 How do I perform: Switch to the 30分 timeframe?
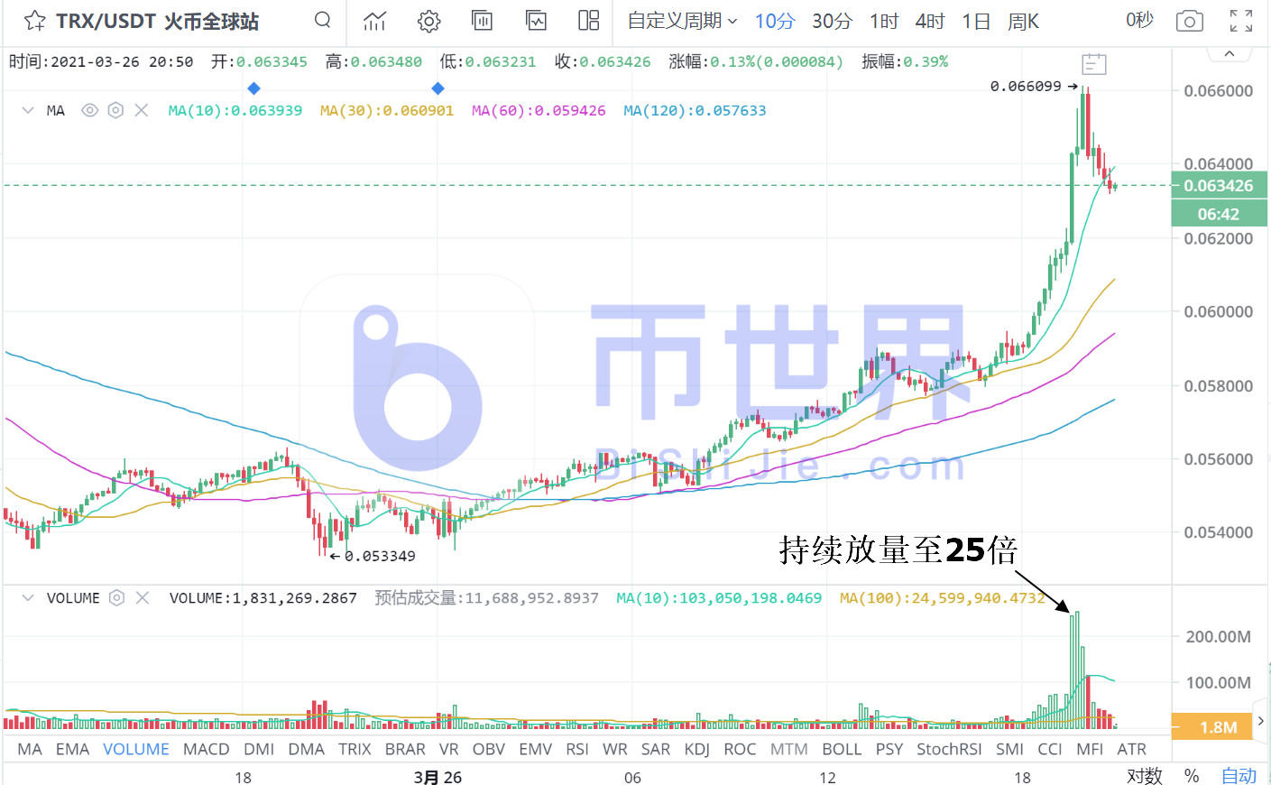(x=831, y=21)
